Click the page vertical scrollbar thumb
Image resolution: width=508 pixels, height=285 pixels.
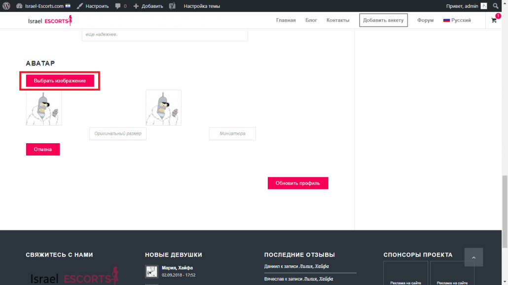(x=505, y=212)
